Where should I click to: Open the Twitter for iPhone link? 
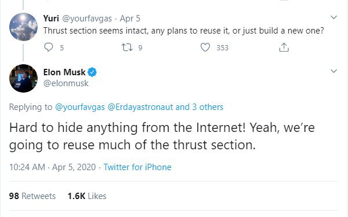[138, 167]
